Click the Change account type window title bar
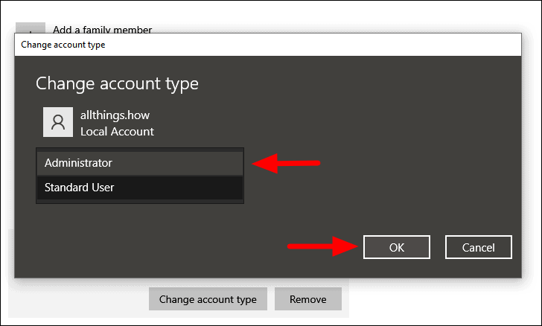 268,45
